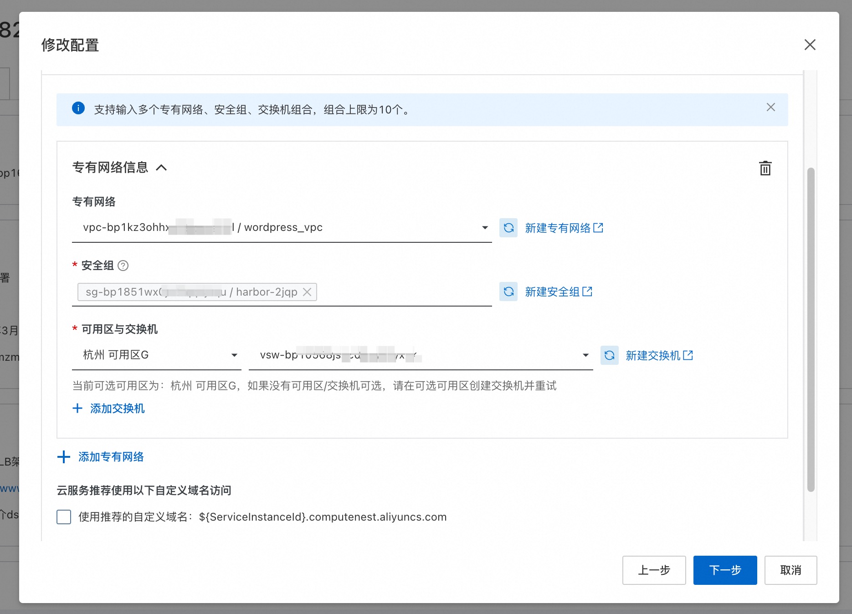Screen dimensions: 852x614
Task: Click the 安全组 help question icon
Action: click(x=123, y=266)
